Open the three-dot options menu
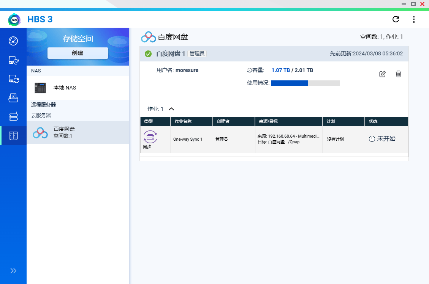Viewport: 429px width, 284px height. point(413,19)
